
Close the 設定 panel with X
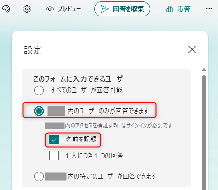192,49
